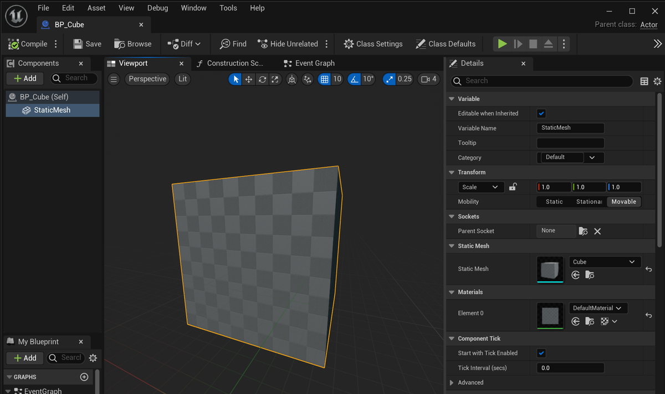Browse to Element 0 material in content browser
The width and height of the screenshot is (665, 394).
pyautogui.click(x=590, y=321)
